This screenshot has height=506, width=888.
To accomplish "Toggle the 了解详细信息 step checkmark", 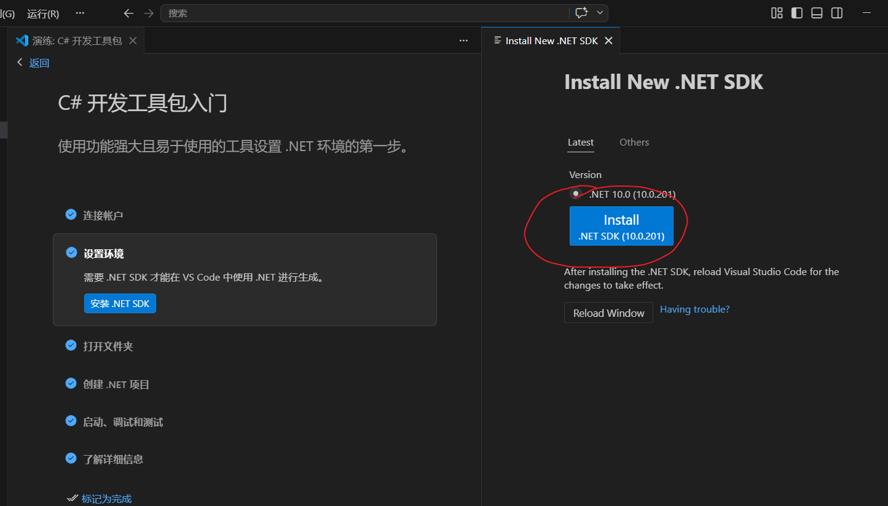I will pyautogui.click(x=71, y=458).
